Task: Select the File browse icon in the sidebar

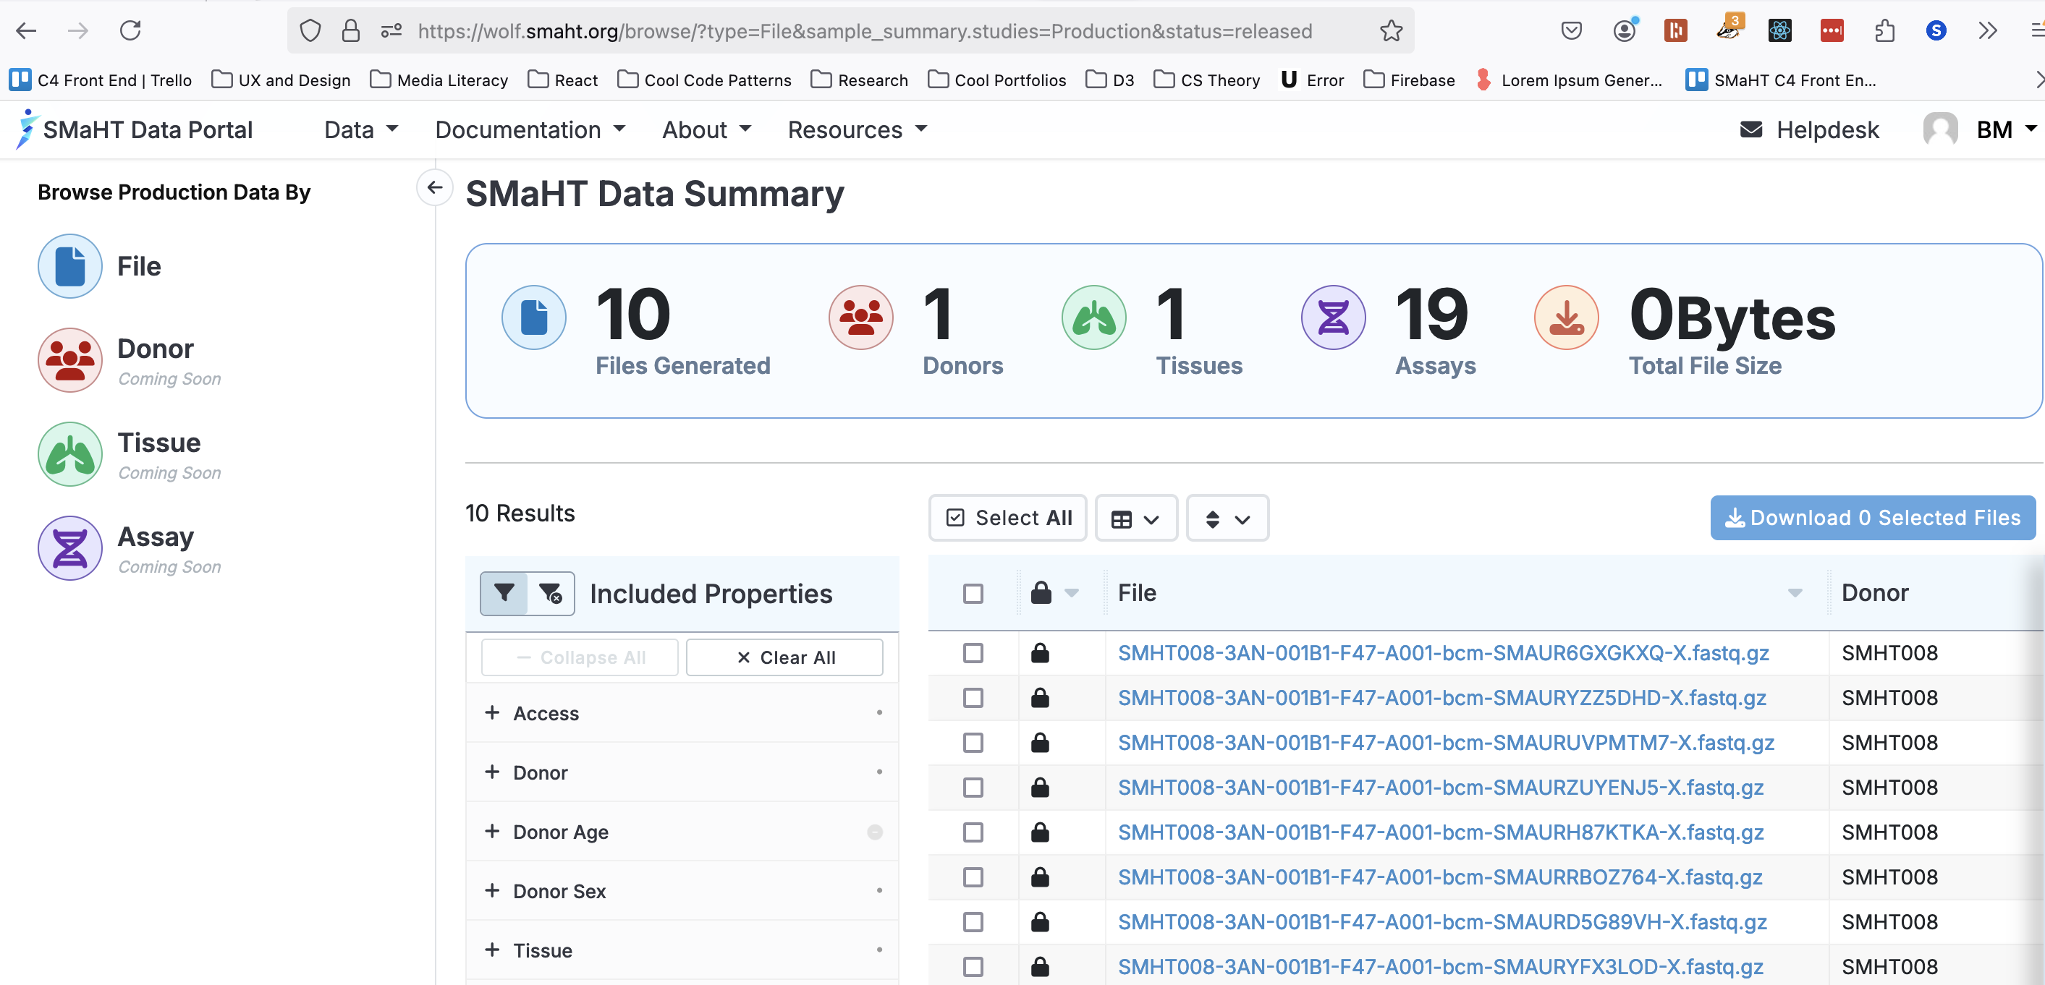Action: tap(70, 265)
